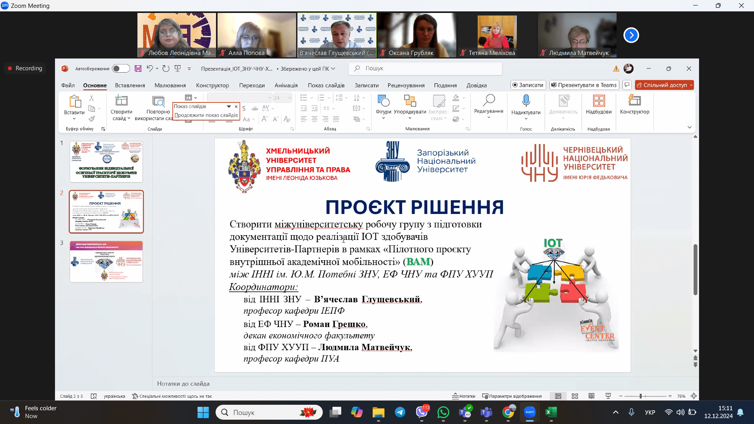754x424 pixels.
Task: Undo the last action
Action: click(150, 69)
